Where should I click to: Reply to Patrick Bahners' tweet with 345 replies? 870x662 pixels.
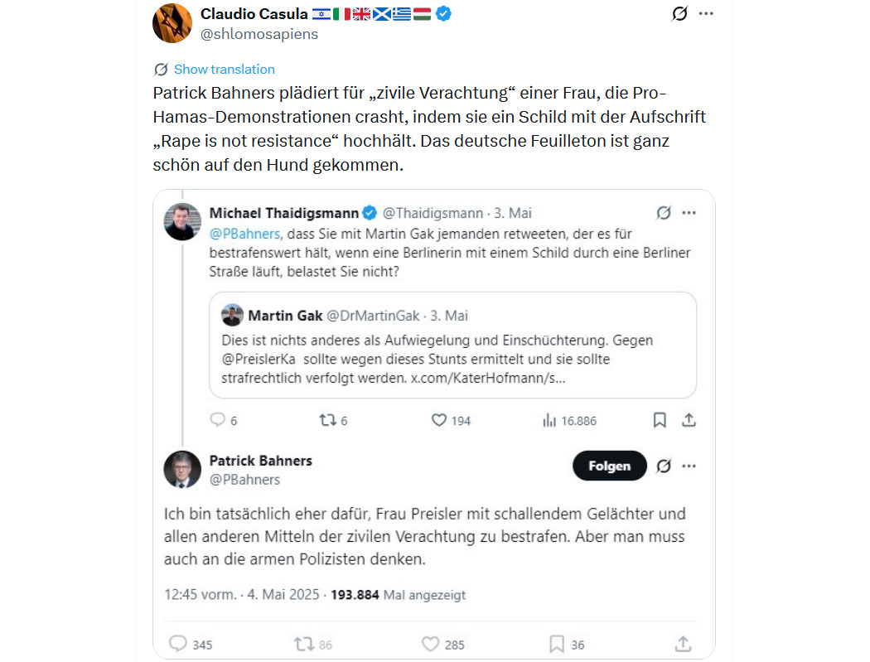point(178,644)
